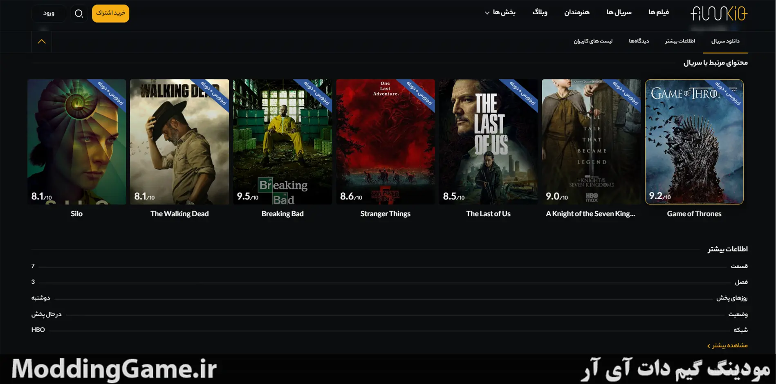Click The Walking Dead title link
The image size is (776, 384).
tap(179, 214)
